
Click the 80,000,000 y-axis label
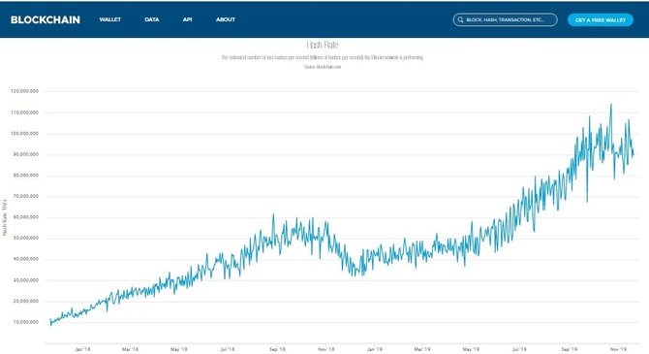(25, 176)
